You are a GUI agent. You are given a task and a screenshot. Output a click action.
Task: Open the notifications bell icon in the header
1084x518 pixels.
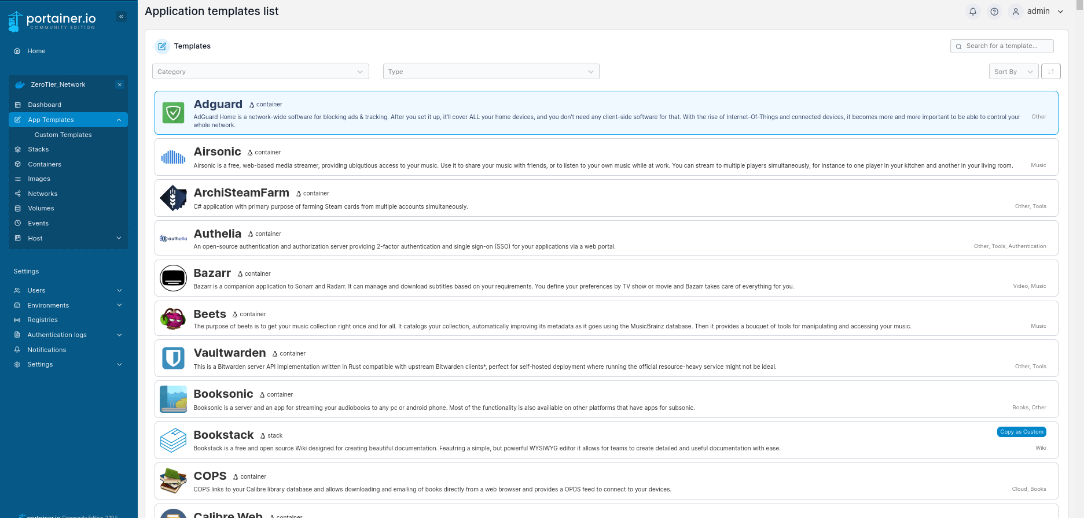pyautogui.click(x=973, y=12)
